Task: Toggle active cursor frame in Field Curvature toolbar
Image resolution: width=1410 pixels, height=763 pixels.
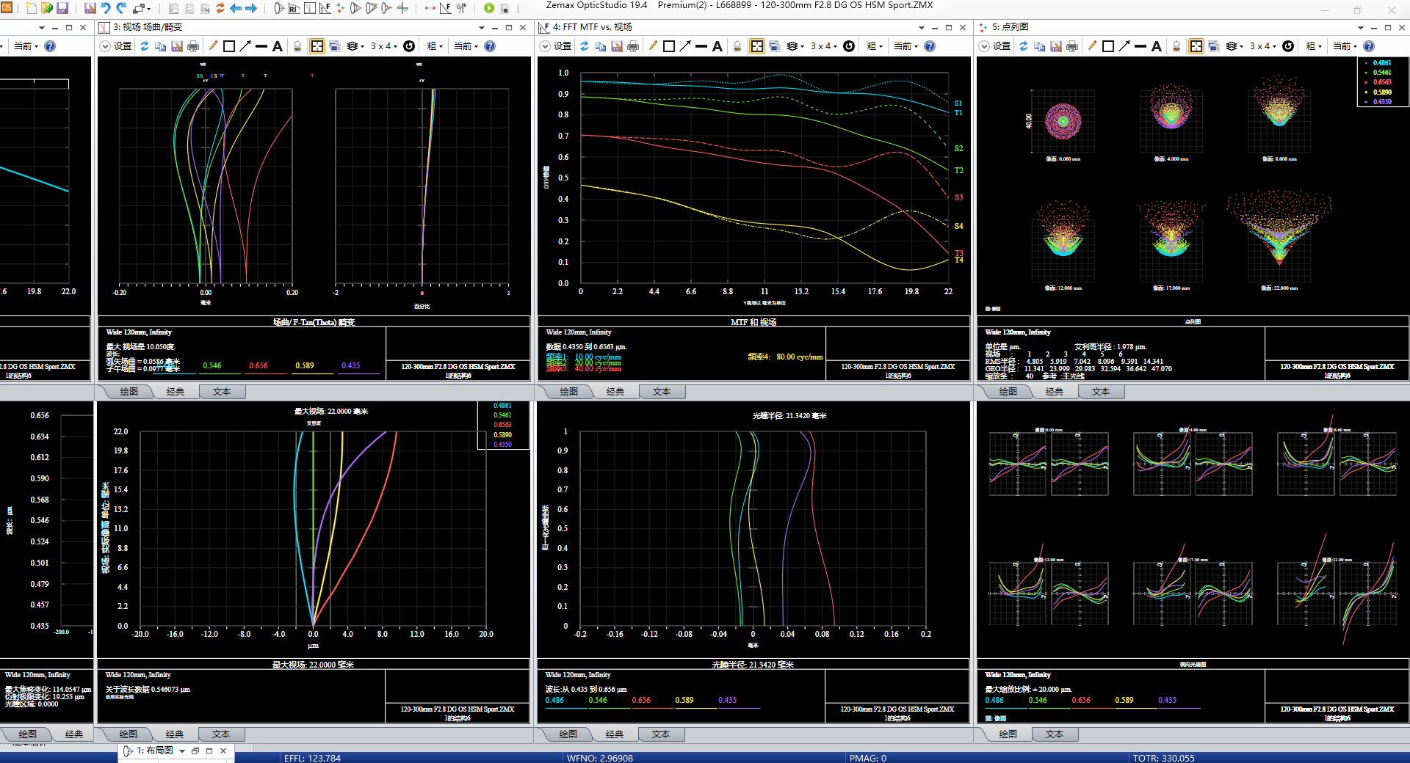Action: (x=317, y=46)
